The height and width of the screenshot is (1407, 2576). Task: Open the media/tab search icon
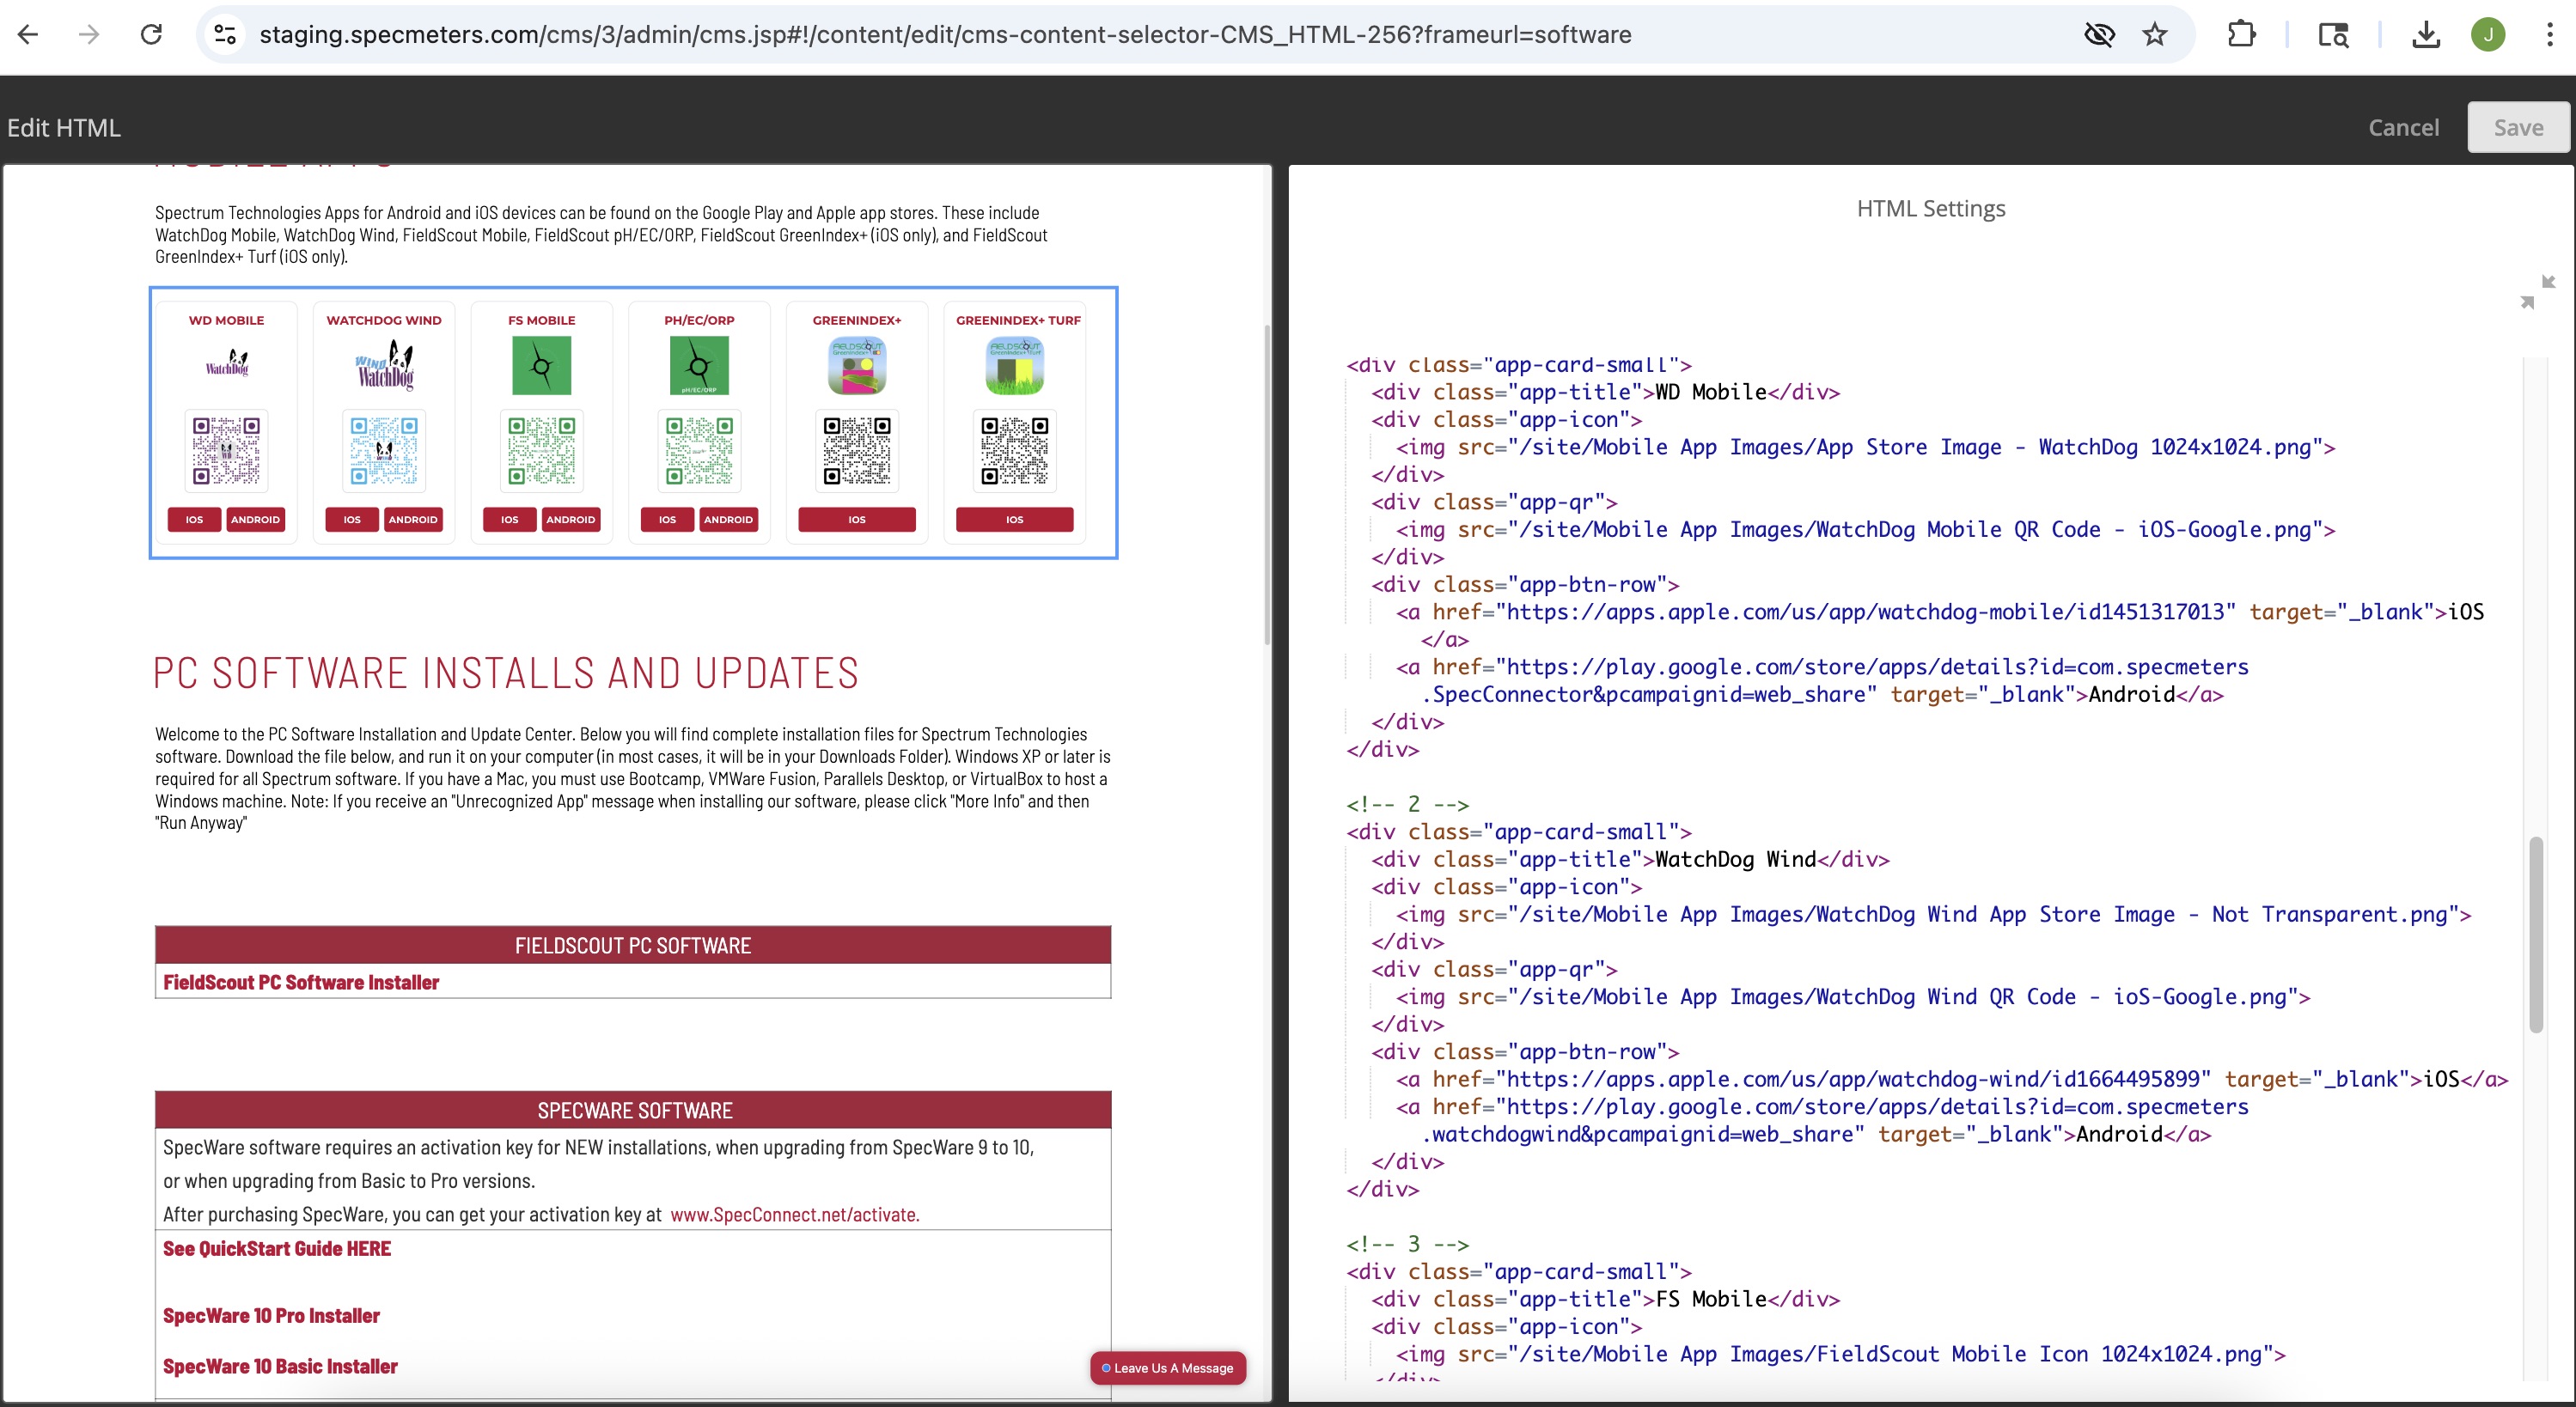click(x=2333, y=34)
